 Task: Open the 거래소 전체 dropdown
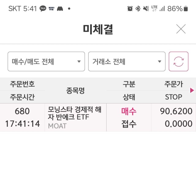pyautogui.click(x=127, y=61)
